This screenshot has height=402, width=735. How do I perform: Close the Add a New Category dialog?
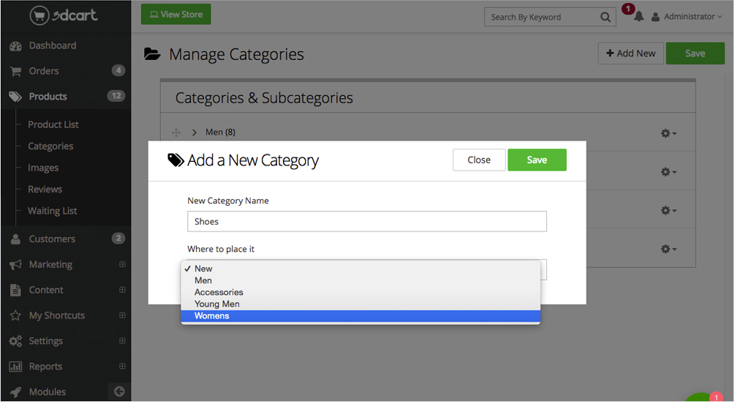(479, 160)
